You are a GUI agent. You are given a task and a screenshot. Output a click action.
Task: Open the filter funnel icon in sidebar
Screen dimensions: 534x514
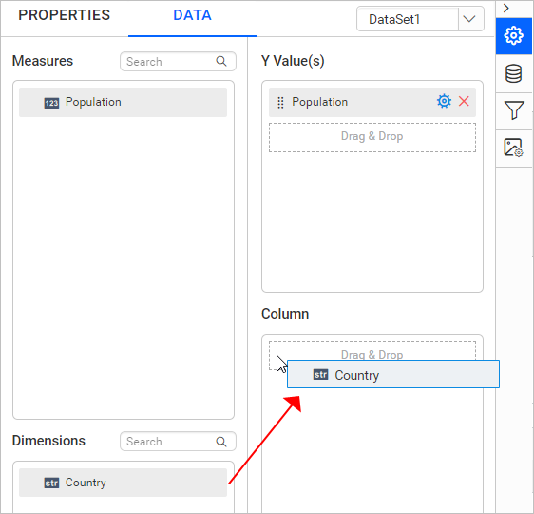coord(513,110)
